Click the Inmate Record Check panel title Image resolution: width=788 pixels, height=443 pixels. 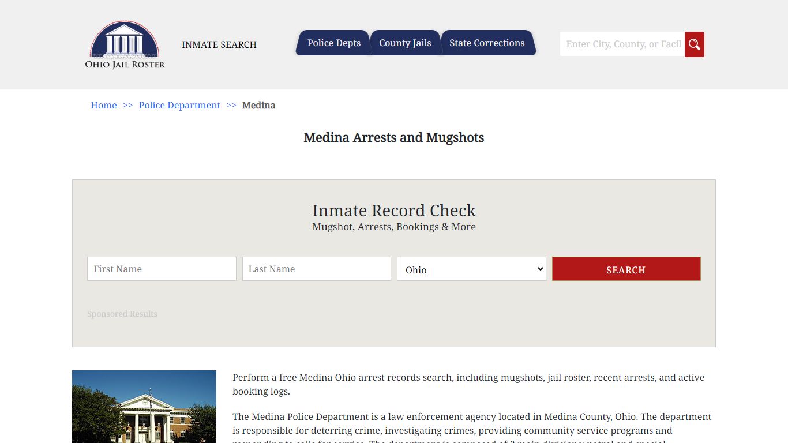pyautogui.click(x=394, y=211)
